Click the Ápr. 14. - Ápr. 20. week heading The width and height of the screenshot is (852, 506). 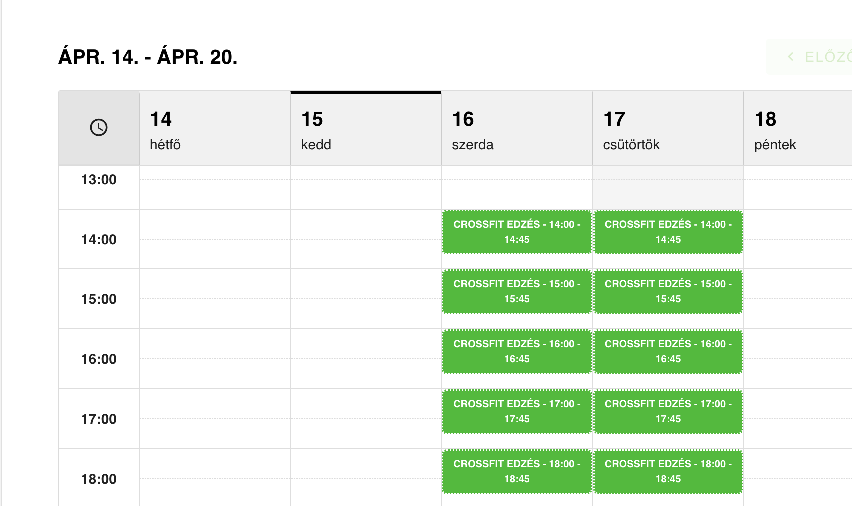(148, 57)
